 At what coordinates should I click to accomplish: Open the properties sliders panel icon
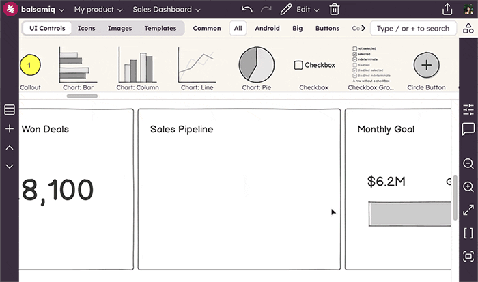point(468,110)
